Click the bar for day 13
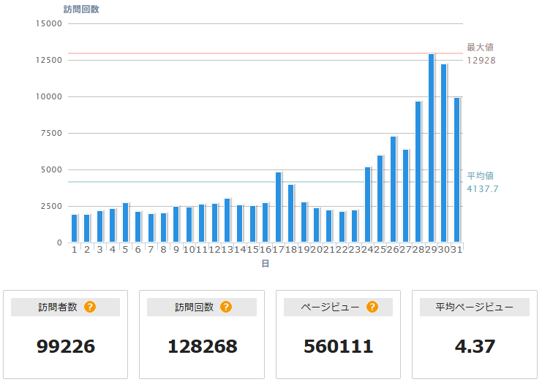542x382 pixels. tap(227, 221)
